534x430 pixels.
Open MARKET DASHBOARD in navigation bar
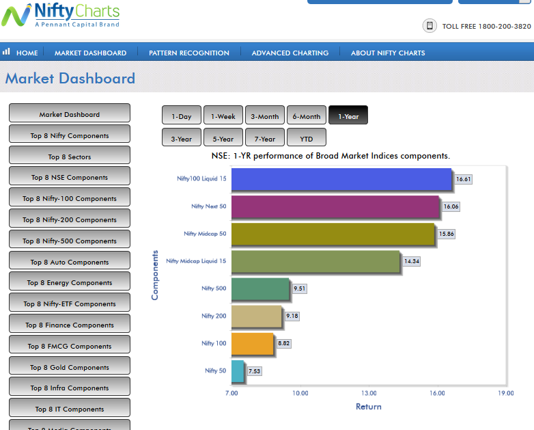coord(91,53)
